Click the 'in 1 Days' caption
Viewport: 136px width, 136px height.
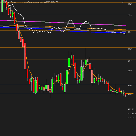[131, 118]
